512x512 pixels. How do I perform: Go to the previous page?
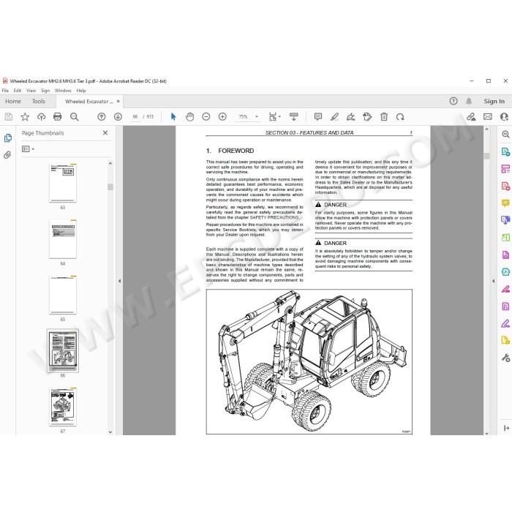[x=102, y=116]
